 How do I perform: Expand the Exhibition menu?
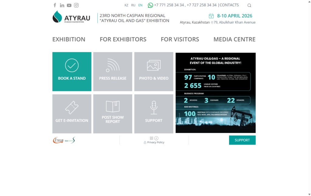[x=69, y=39]
